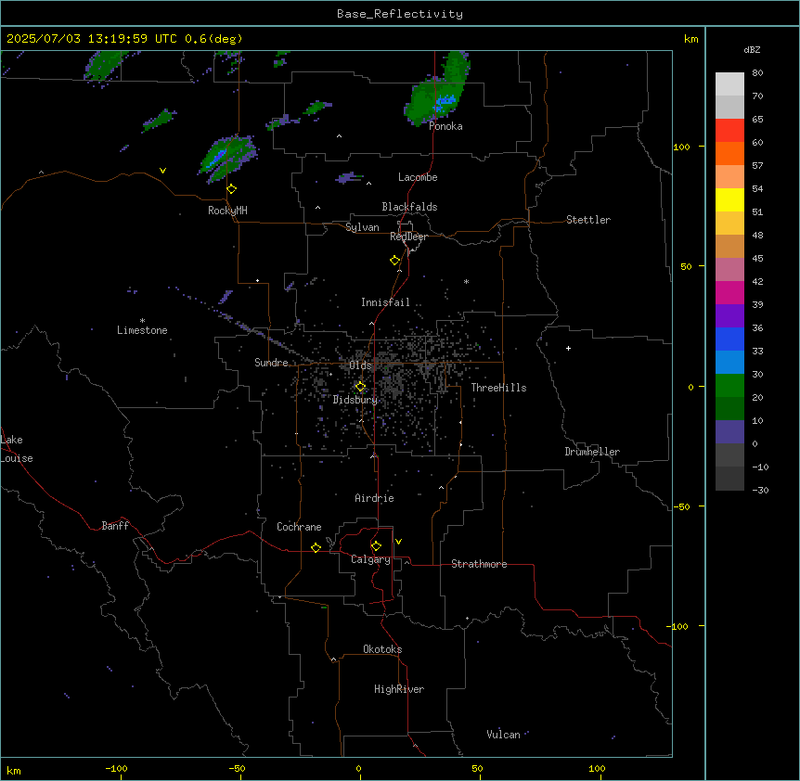Viewport: 800px width, 781px height.
Task: Click the Limestone label
Action: 142,330
